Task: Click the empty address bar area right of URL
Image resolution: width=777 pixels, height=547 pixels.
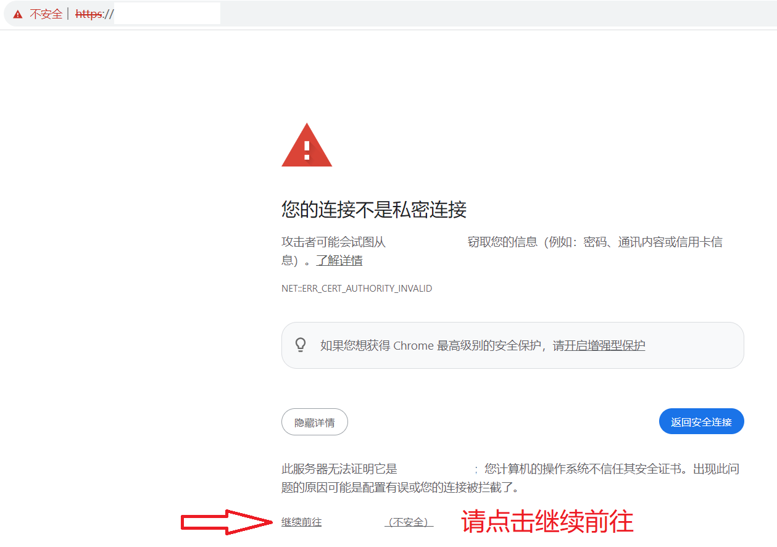Action: click(x=494, y=14)
